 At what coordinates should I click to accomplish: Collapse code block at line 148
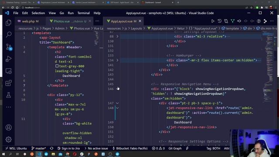click(x=117, y=108)
